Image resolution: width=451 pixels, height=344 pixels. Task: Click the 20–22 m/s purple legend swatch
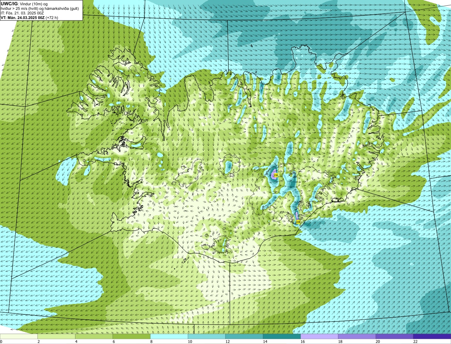(395, 336)
